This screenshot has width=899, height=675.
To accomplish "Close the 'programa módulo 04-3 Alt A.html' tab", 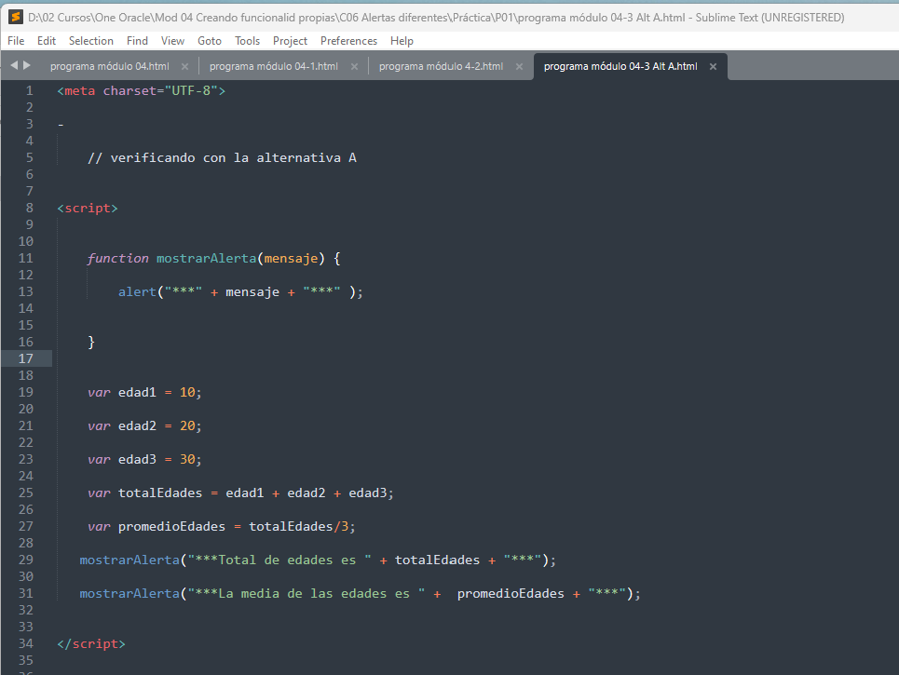I will [x=713, y=66].
